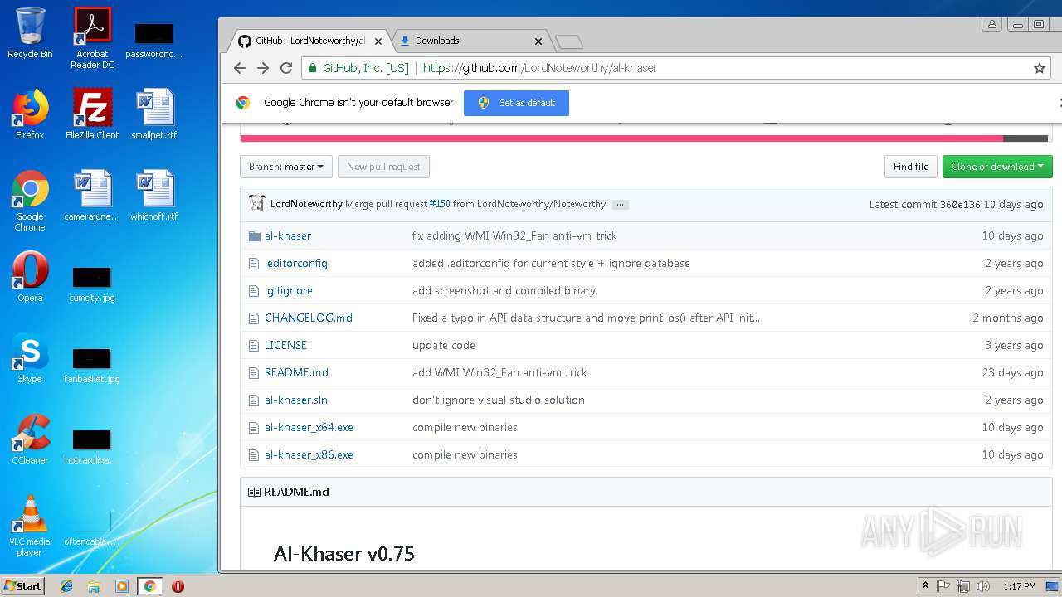
Task: Open pull request #150 link
Action: point(440,204)
